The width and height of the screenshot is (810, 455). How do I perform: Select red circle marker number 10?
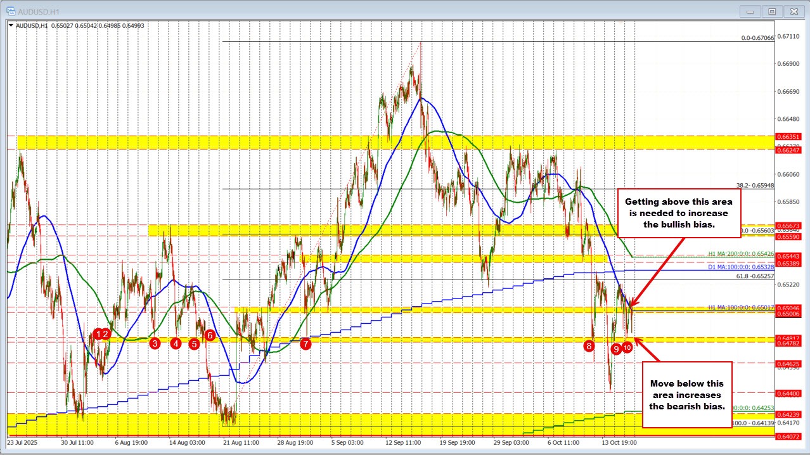tap(627, 347)
